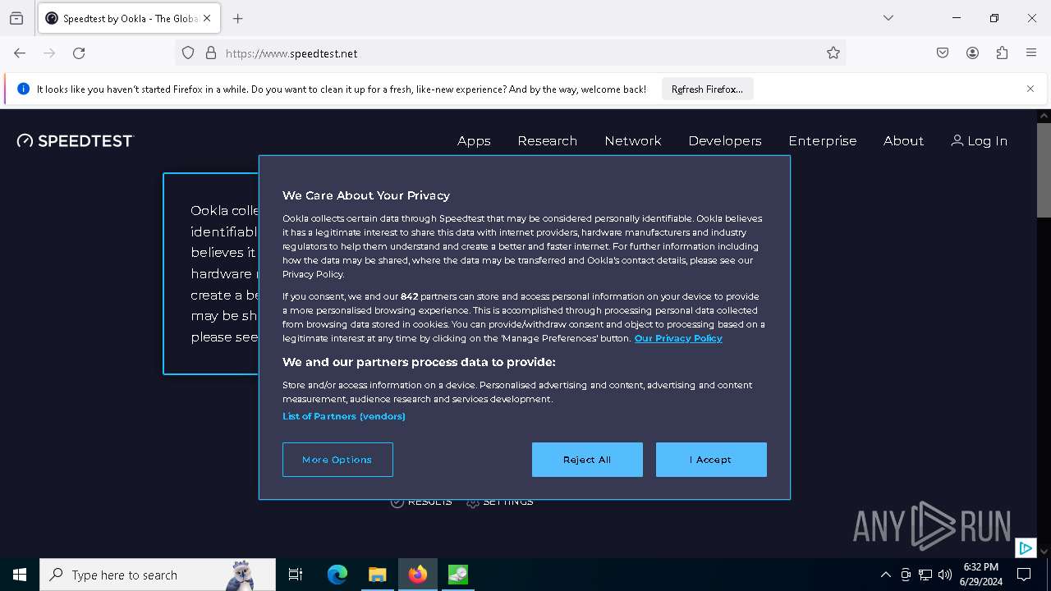The image size is (1051, 591).
Task: Open the Windows Start menu
Action: coord(20,575)
